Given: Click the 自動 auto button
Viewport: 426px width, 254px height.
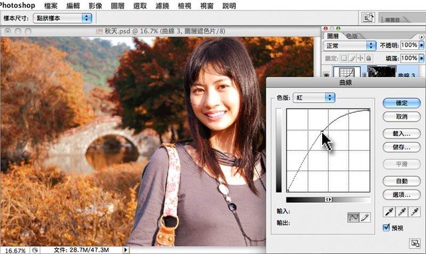Looking at the screenshot, I should 401,181.
